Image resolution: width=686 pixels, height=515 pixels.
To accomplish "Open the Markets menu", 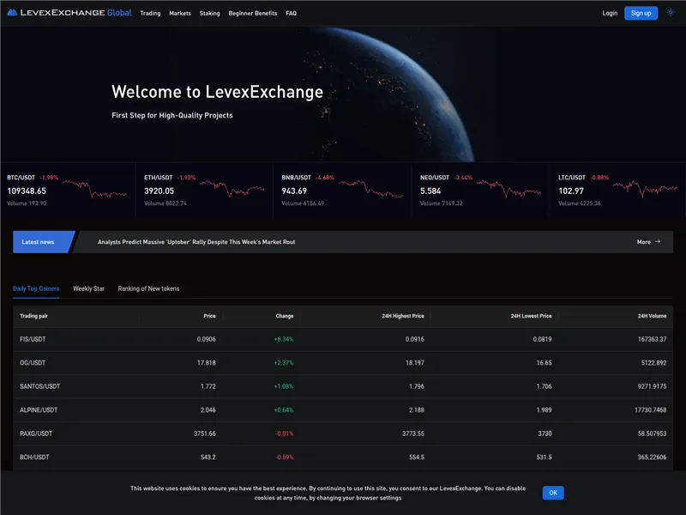I will (x=179, y=13).
